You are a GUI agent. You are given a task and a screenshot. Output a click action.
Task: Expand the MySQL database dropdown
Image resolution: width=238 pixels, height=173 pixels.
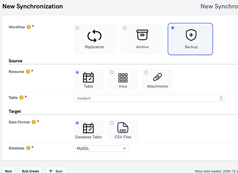click(101, 149)
